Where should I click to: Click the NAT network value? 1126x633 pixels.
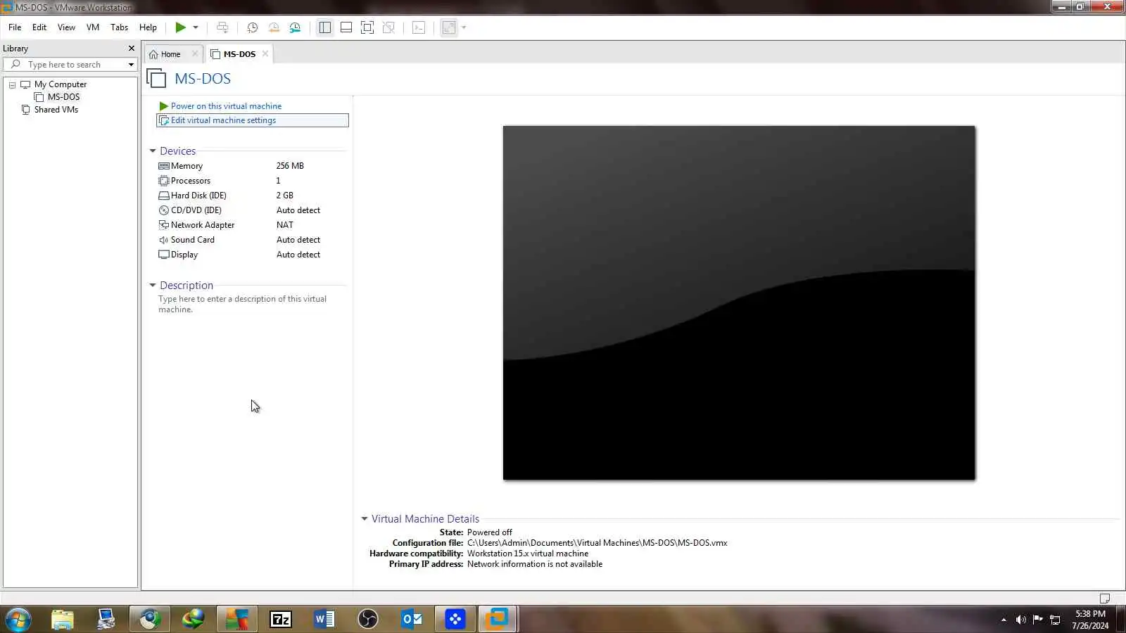click(285, 225)
